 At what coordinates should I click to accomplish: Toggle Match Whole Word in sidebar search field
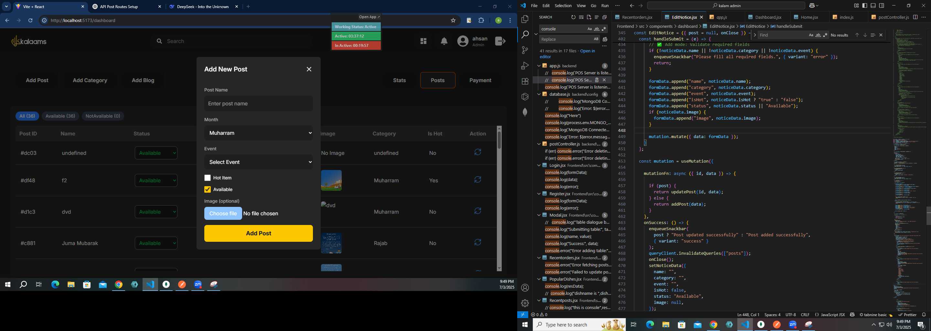coord(597,29)
